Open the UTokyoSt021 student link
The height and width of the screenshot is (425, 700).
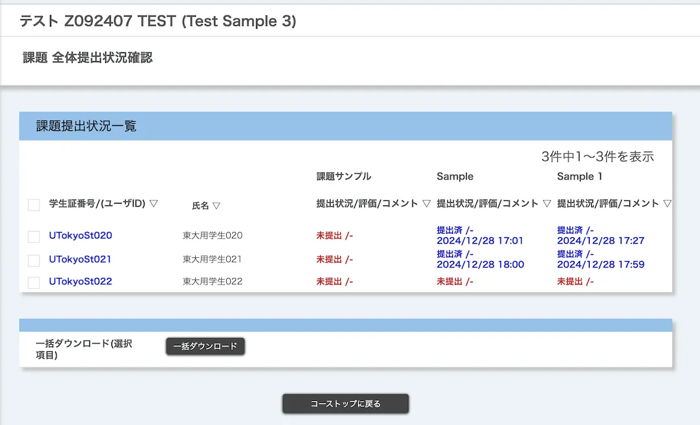[x=80, y=259]
